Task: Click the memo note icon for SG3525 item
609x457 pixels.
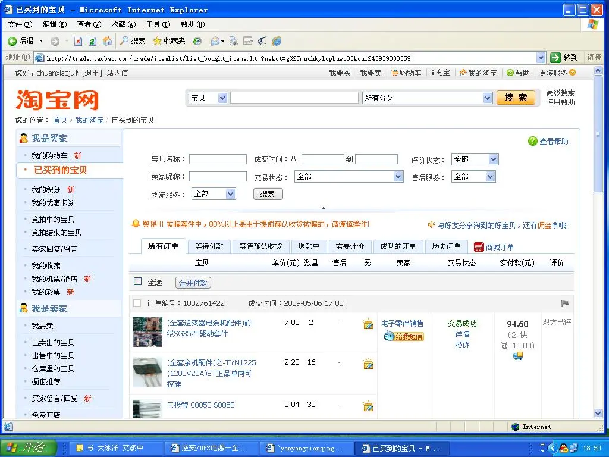Action: [x=368, y=323]
